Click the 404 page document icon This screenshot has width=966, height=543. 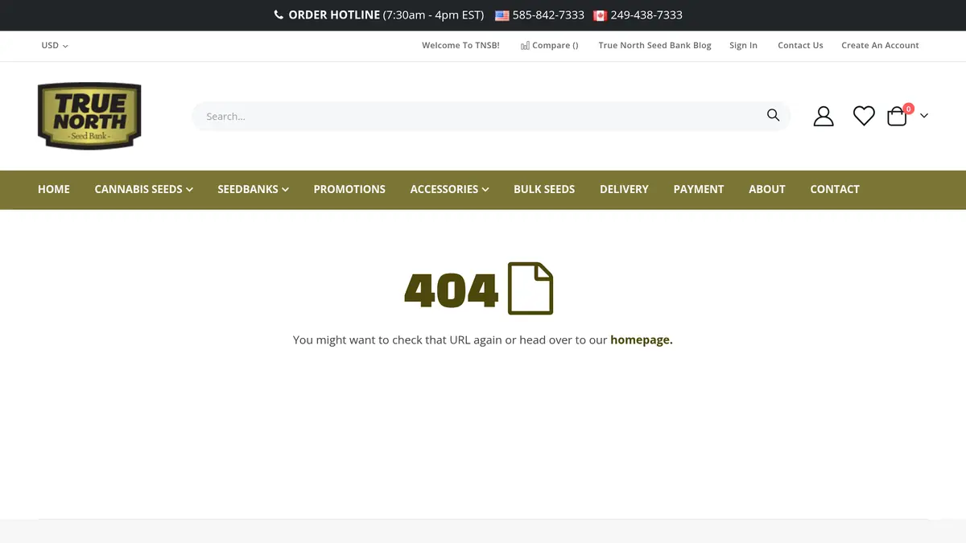pos(530,288)
